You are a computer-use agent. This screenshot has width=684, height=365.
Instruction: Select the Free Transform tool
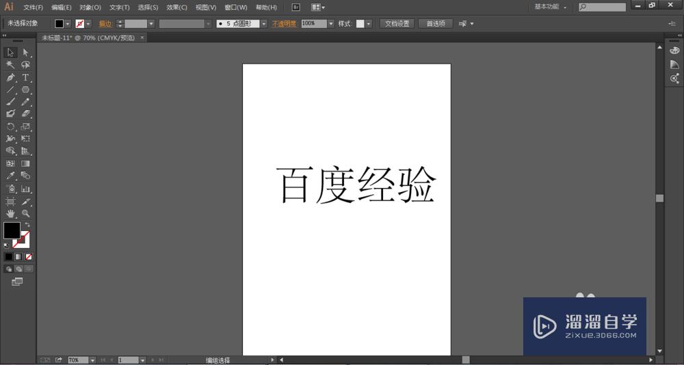25,139
